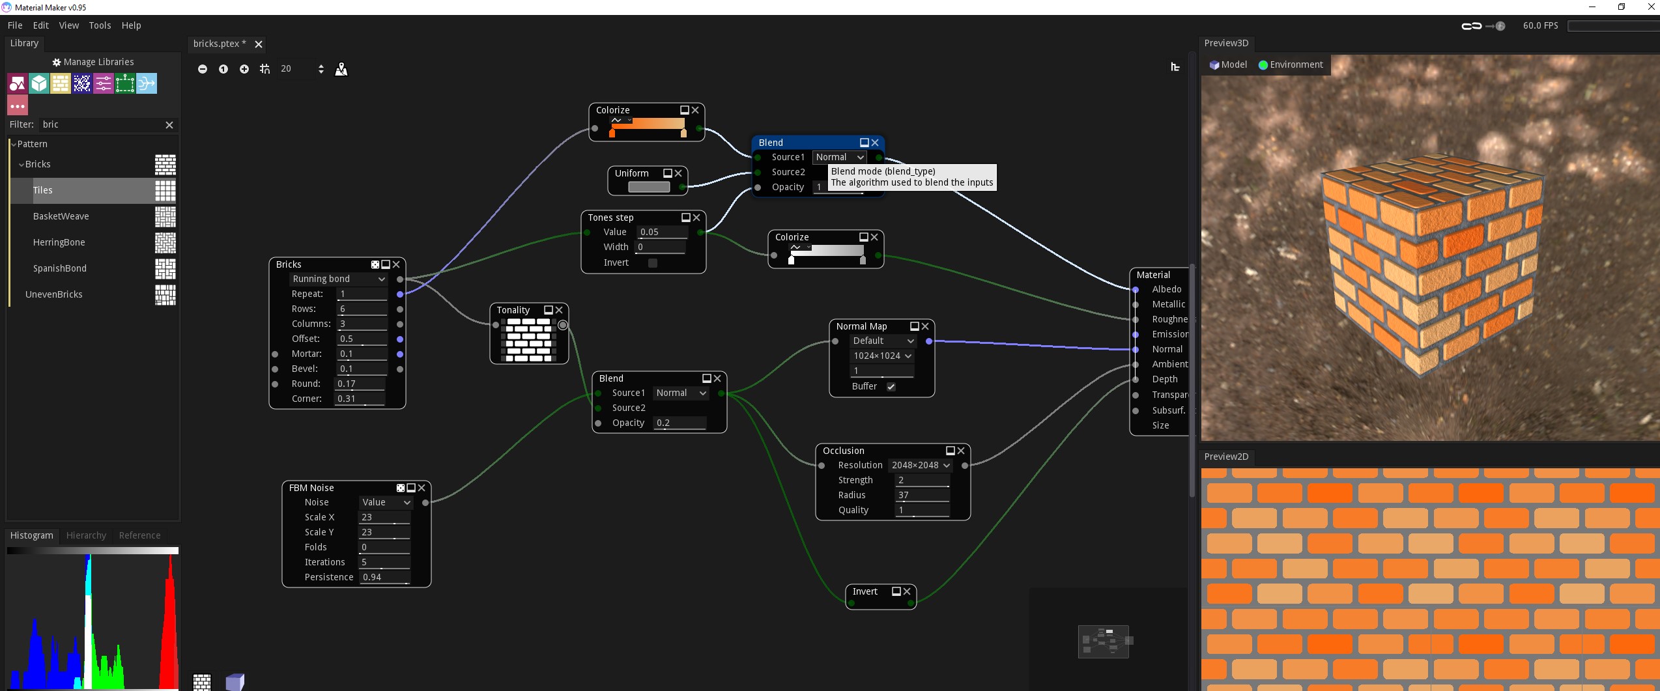
Task: Click the zoom in plus button
Action: 244,69
